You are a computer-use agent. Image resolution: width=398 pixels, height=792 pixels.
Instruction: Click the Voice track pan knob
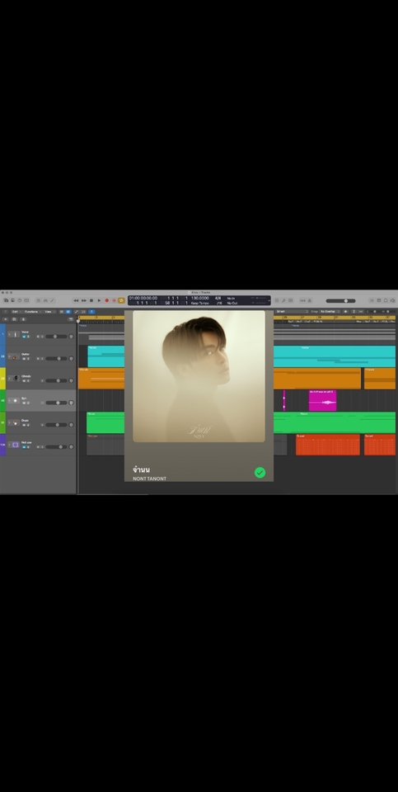pos(71,337)
